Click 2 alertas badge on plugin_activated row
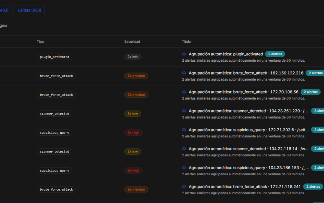Image resolution: width=324 pixels, height=203 pixels. (x=275, y=54)
